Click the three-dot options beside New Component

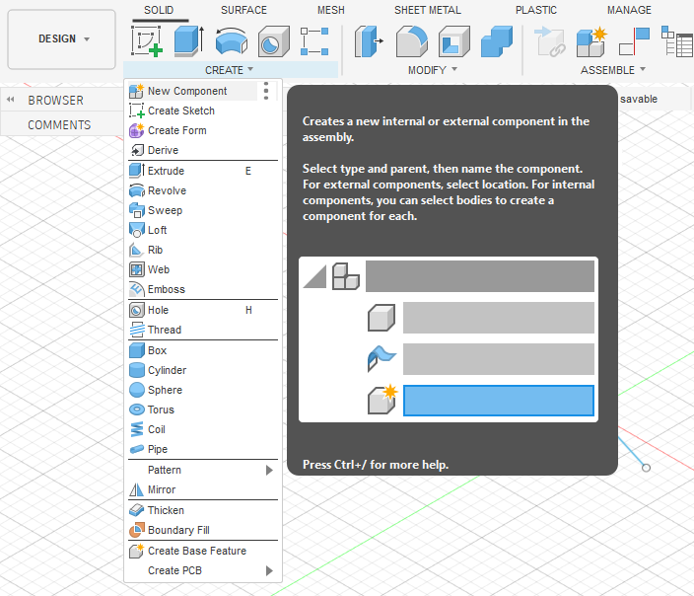tap(266, 91)
